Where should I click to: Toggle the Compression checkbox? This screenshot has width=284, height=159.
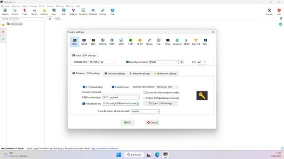[x=113, y=87]
